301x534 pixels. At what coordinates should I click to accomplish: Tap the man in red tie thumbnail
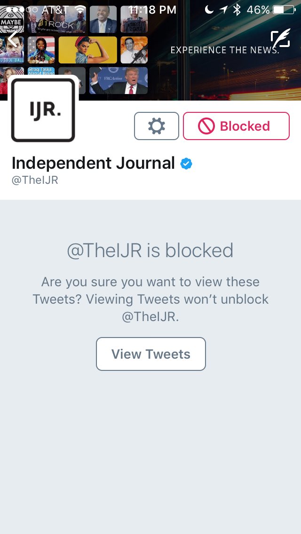[119, 80]
